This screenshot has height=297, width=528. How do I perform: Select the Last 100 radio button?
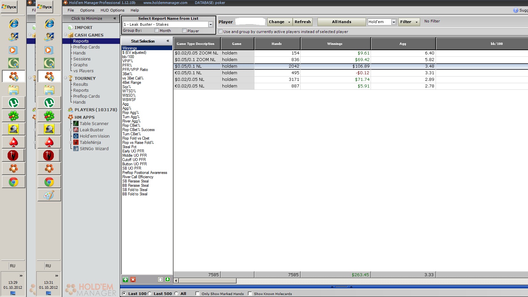point(124,293)
